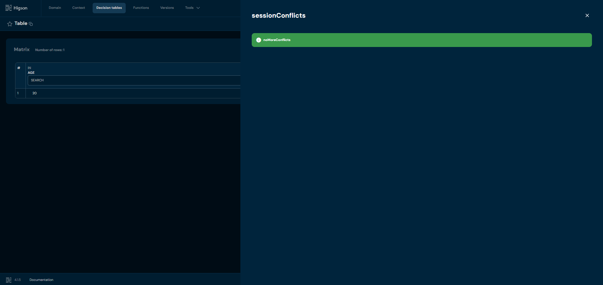Click the noMoreConflicts green banner
Viewport: 603px width, 285px height.
[x=422, y=40]
